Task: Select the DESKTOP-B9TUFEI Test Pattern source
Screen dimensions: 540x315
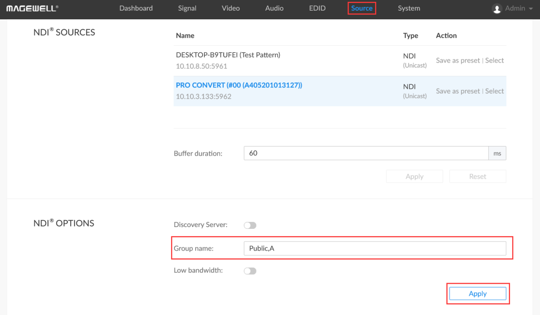Action: pos(494,60)
